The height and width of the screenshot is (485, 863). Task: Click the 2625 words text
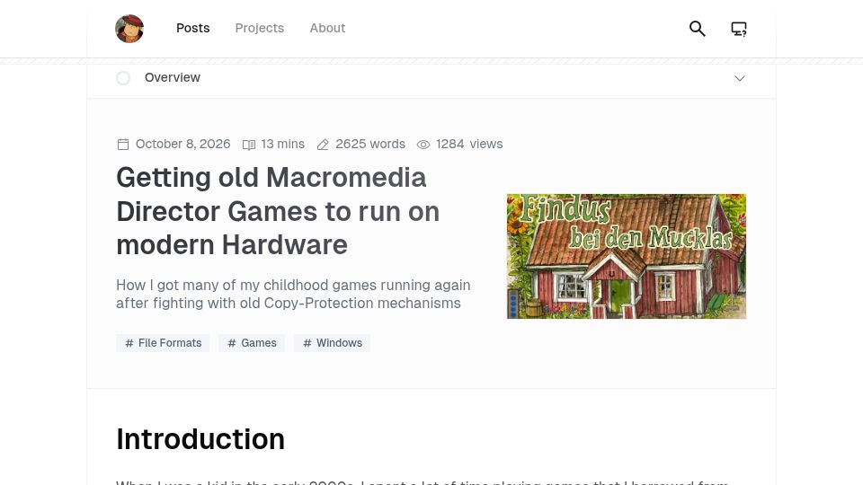click(x=370, y=144)
